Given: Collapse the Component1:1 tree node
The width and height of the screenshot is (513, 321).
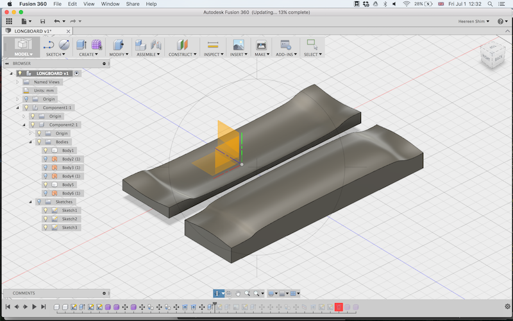Looking at the screenshot, I should [17, 107].
